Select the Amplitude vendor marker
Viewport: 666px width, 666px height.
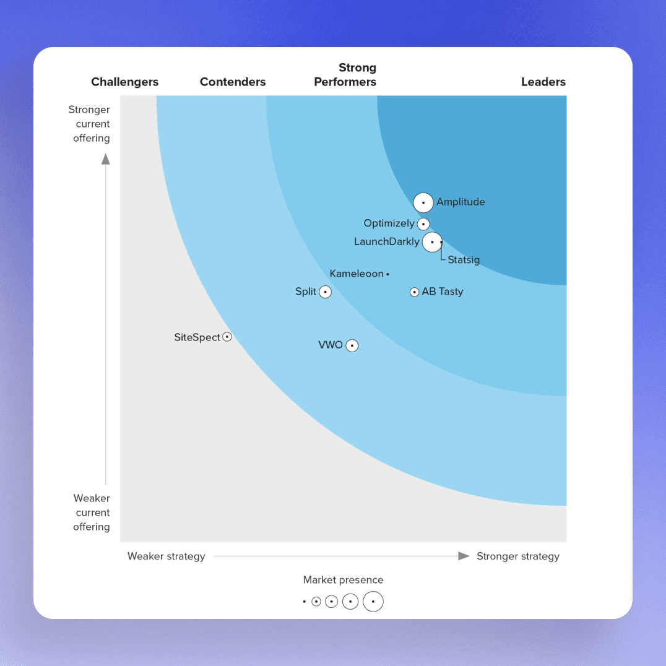tap(423, 202)
